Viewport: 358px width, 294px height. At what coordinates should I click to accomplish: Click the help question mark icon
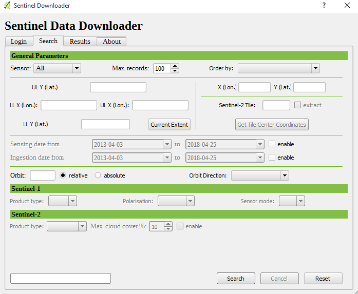(324, 6)
